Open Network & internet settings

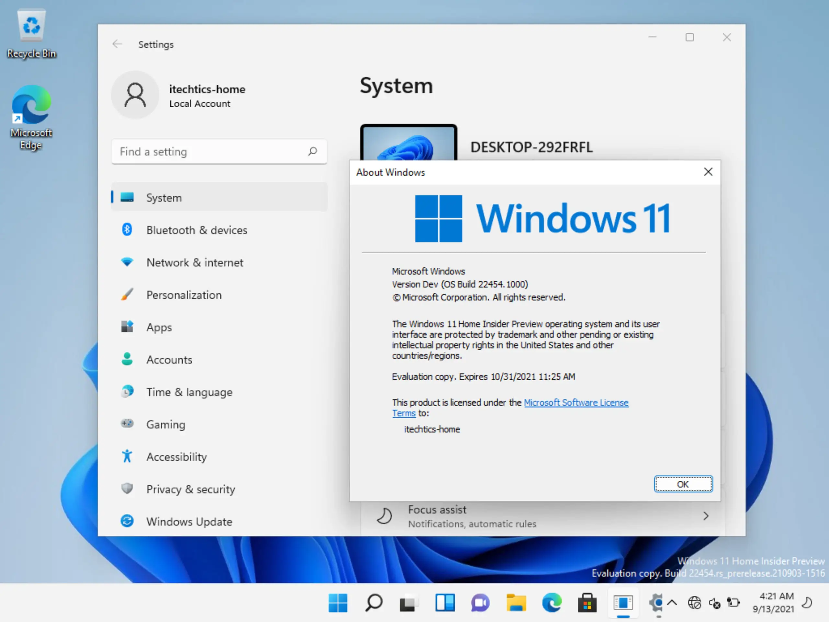(219, 262)
